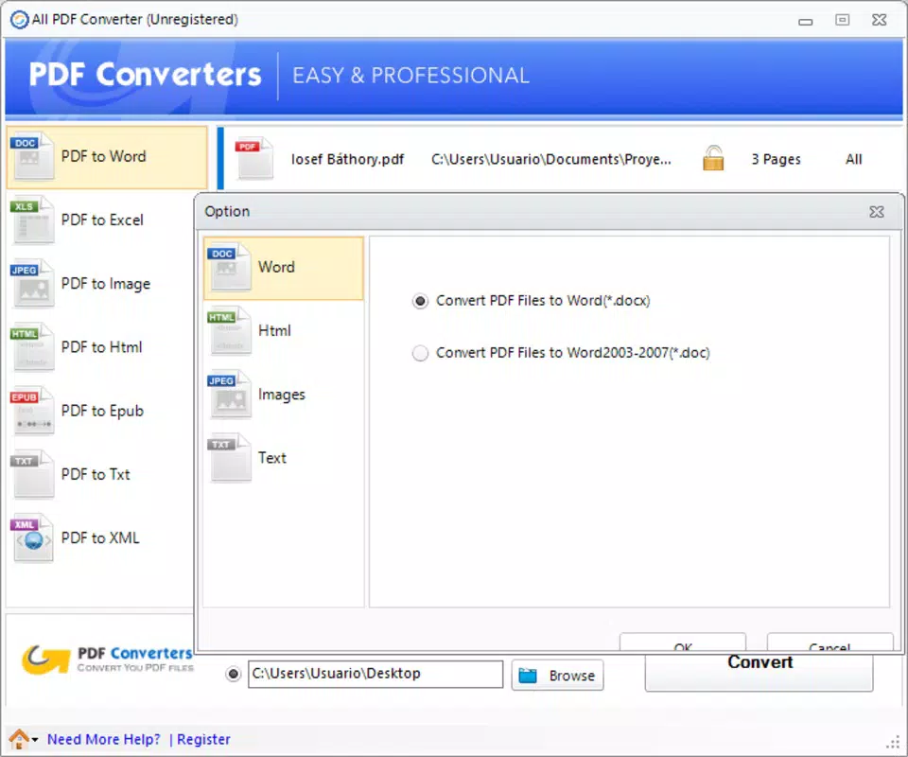Viewport: 908px width, 757px height.
Task: Open Word options category
Action: (283, 268)
